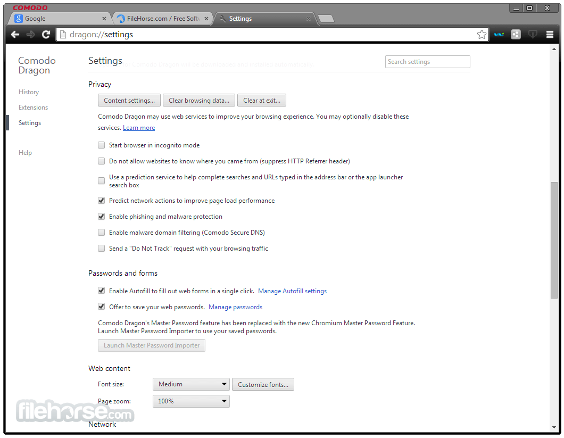
Task: Click the Google tab favicon
Action: tap(18, 18)
